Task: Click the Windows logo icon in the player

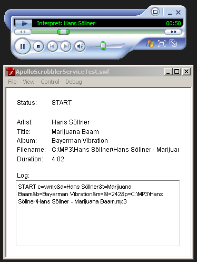Action: (x=150, y=43)
